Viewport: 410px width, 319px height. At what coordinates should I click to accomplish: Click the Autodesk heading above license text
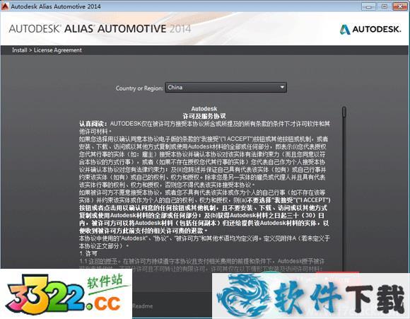coord(204,109)
